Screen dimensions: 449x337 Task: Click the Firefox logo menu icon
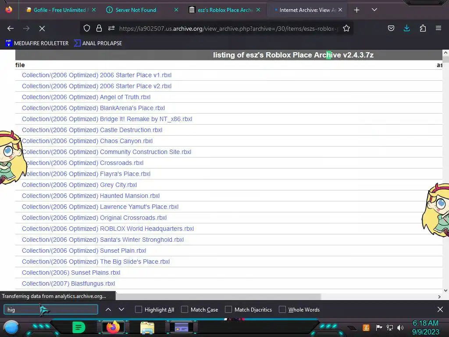(x=9, y=10)
